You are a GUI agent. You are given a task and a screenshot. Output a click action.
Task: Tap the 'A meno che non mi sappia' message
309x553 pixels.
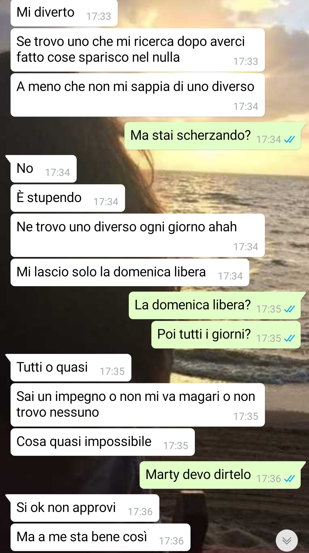click(138, 95)
